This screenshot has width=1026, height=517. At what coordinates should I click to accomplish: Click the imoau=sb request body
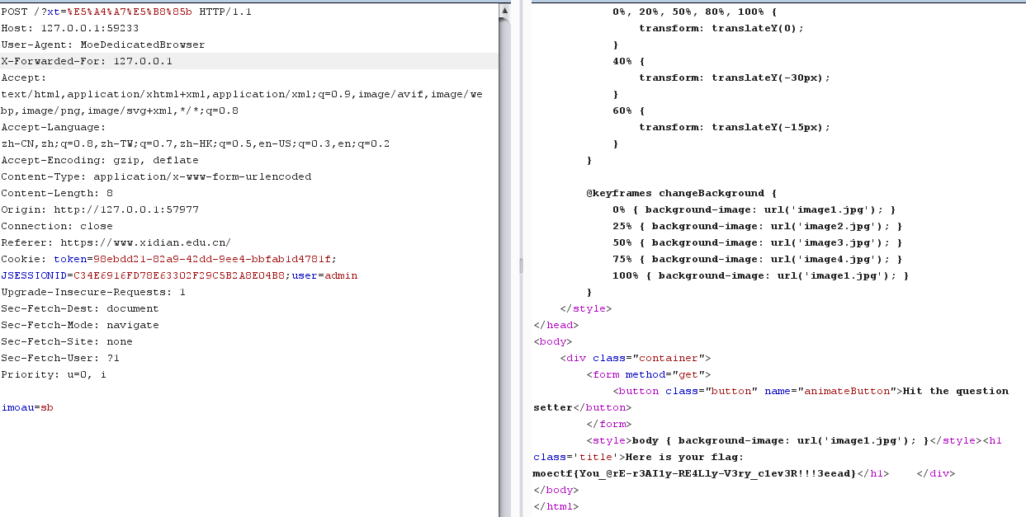coord(27,407)
